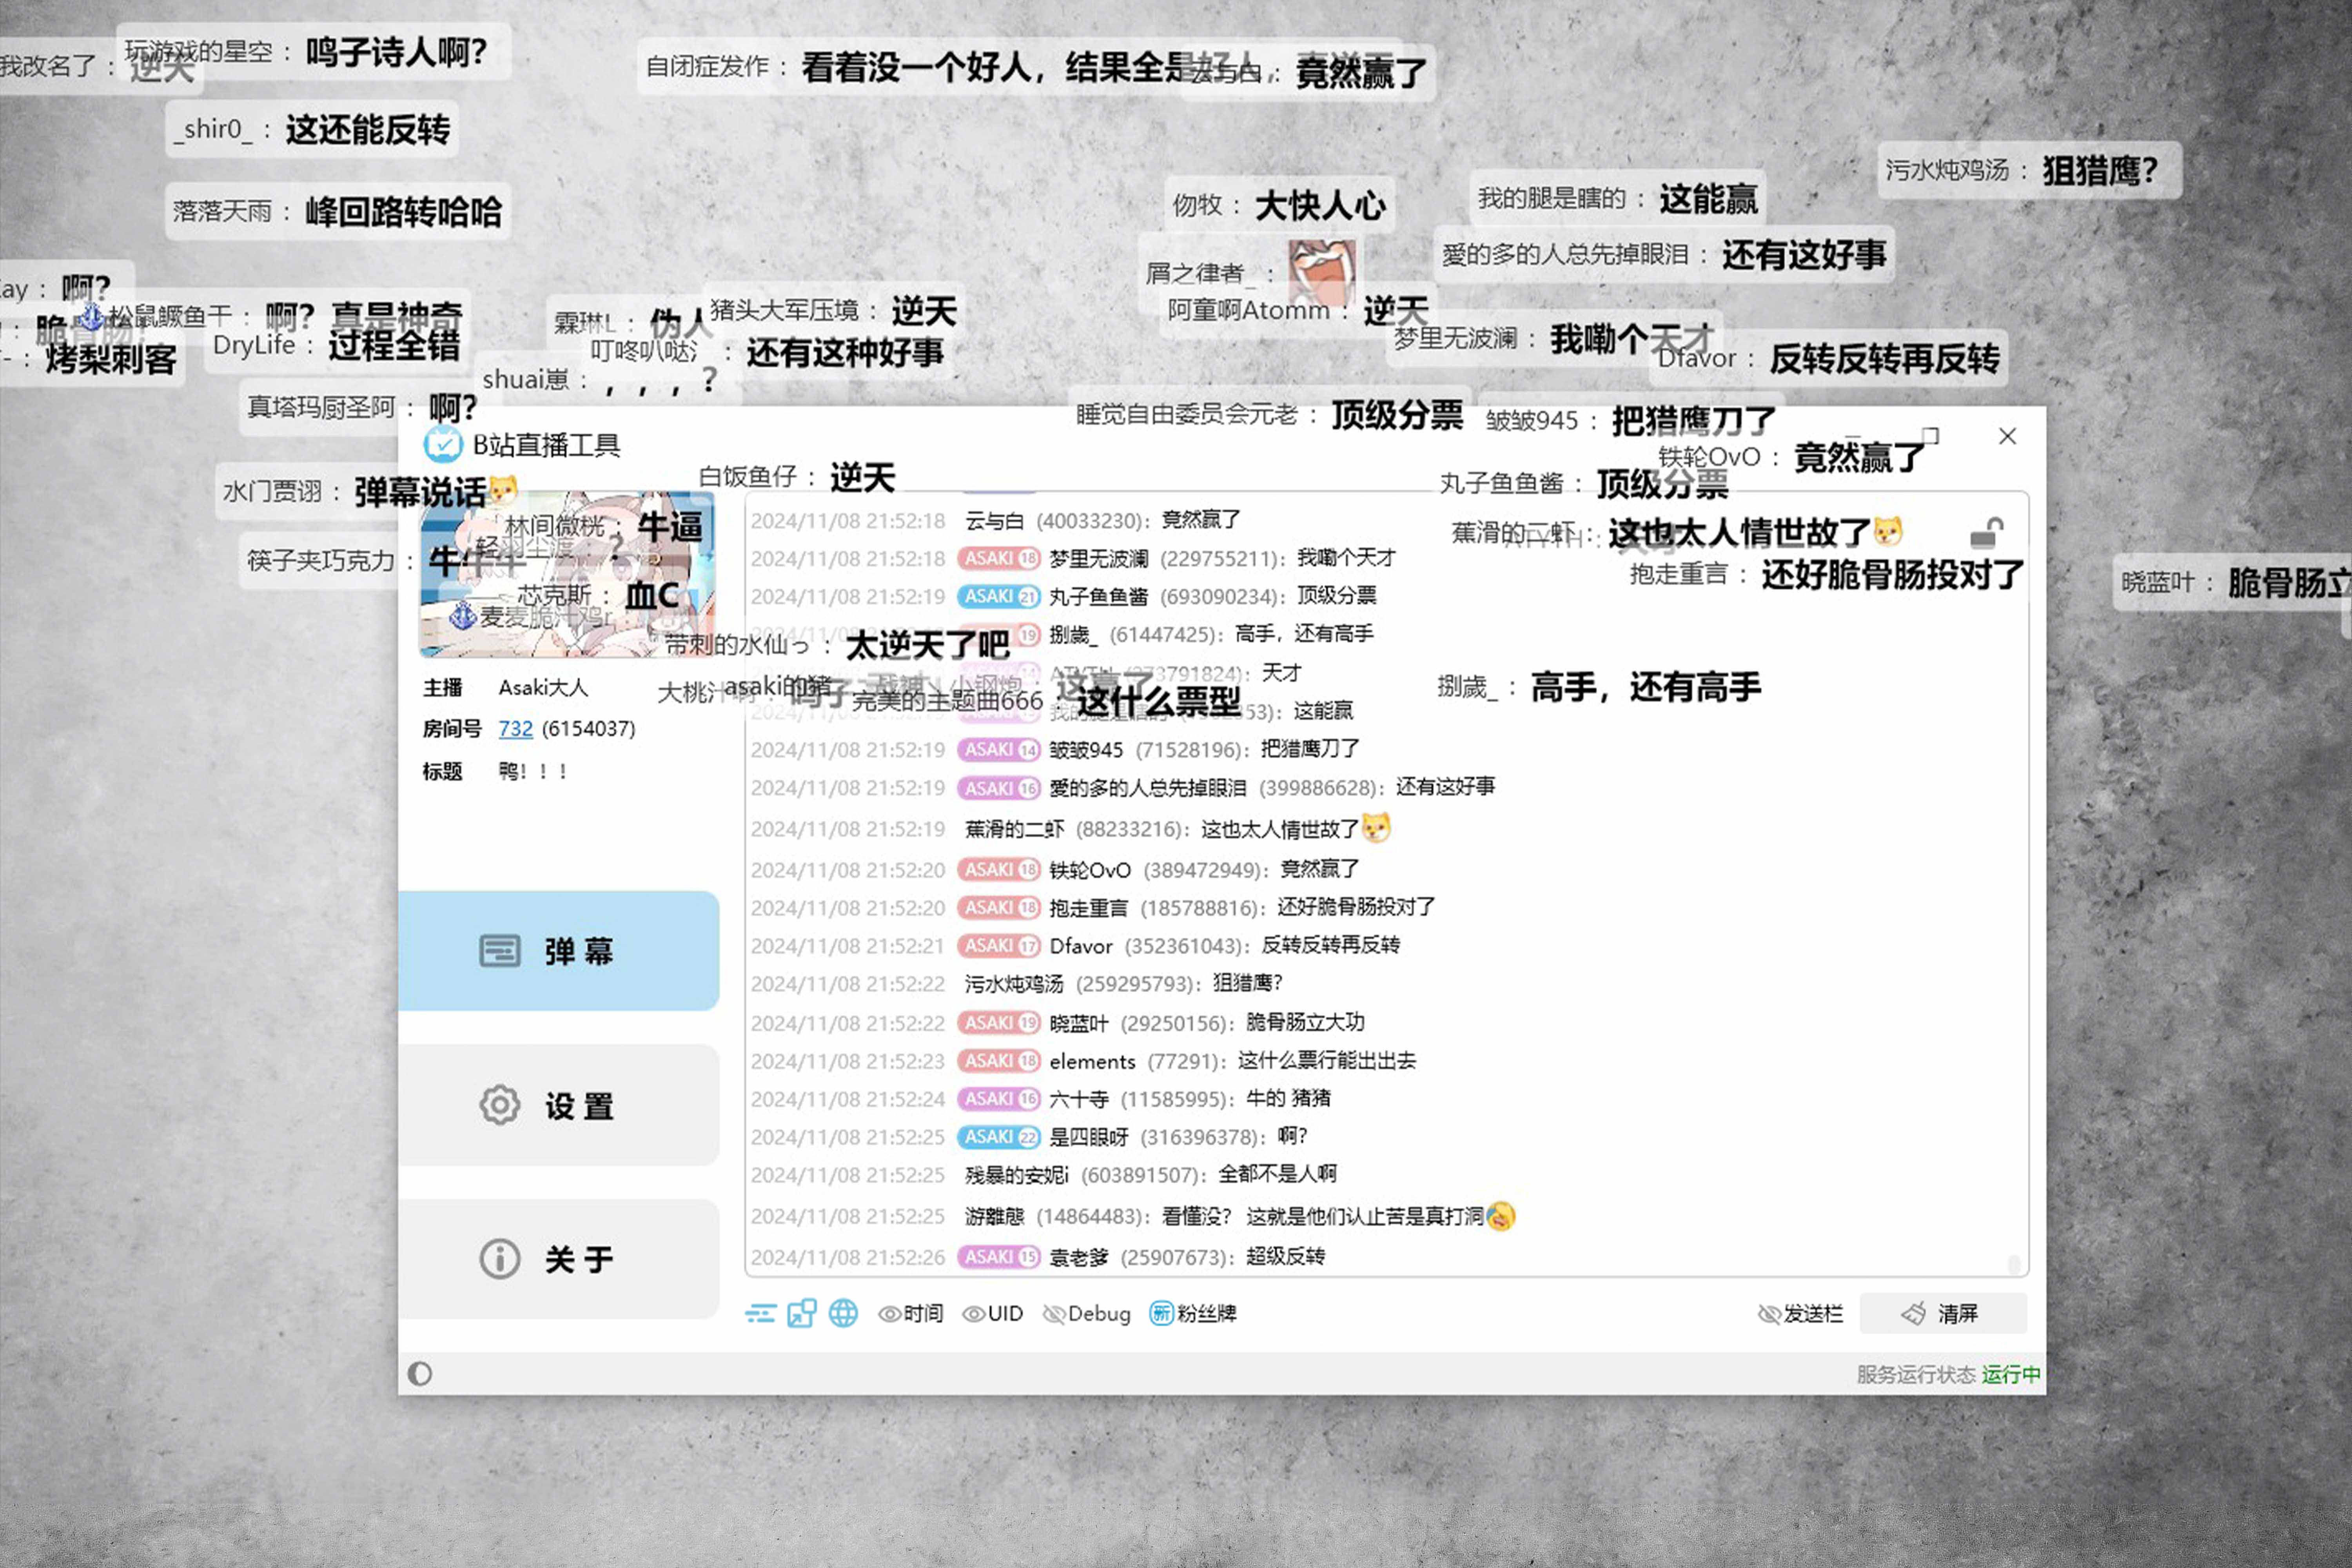
Task: Click the info circle icon on 关于 tab
Action: (500, 1259)
